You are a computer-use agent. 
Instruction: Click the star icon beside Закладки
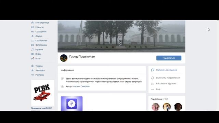coord(33,70)
